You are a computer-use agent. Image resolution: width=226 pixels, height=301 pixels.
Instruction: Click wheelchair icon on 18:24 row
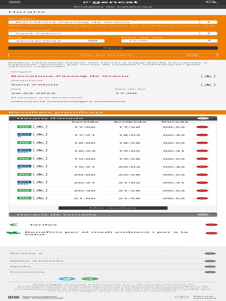coord(40,150)
